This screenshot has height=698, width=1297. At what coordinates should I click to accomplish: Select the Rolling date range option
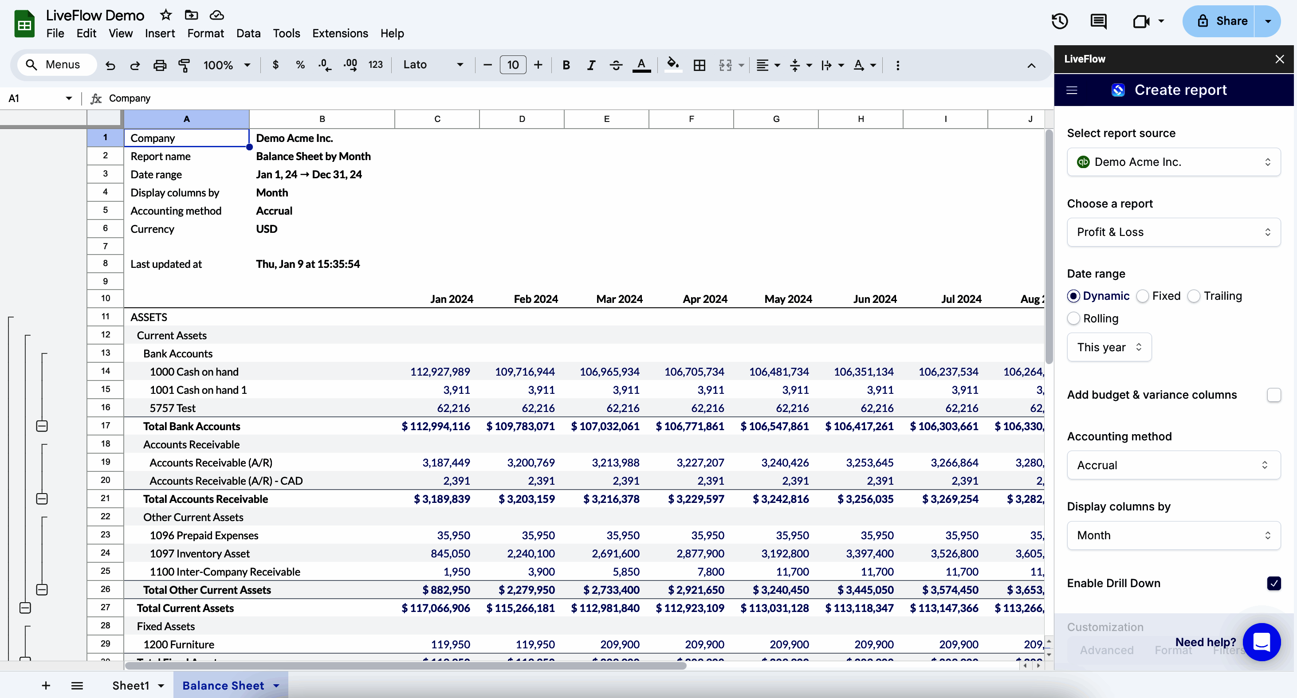tap(1073, 318)
